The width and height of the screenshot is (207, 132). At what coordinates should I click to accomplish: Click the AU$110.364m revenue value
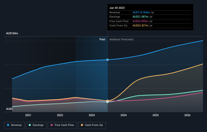click(141, 12)
